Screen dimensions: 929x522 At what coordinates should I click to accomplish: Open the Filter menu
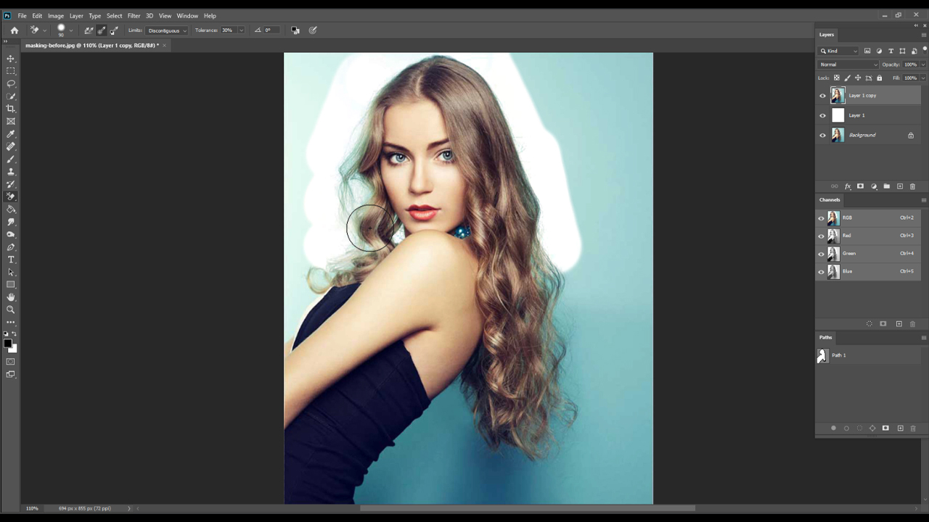coord(134,15)
